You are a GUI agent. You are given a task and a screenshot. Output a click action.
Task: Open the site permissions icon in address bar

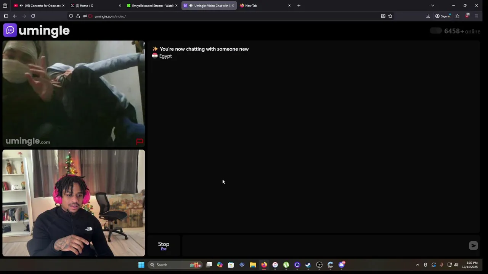pyautogui.click(x=85, y=16)
